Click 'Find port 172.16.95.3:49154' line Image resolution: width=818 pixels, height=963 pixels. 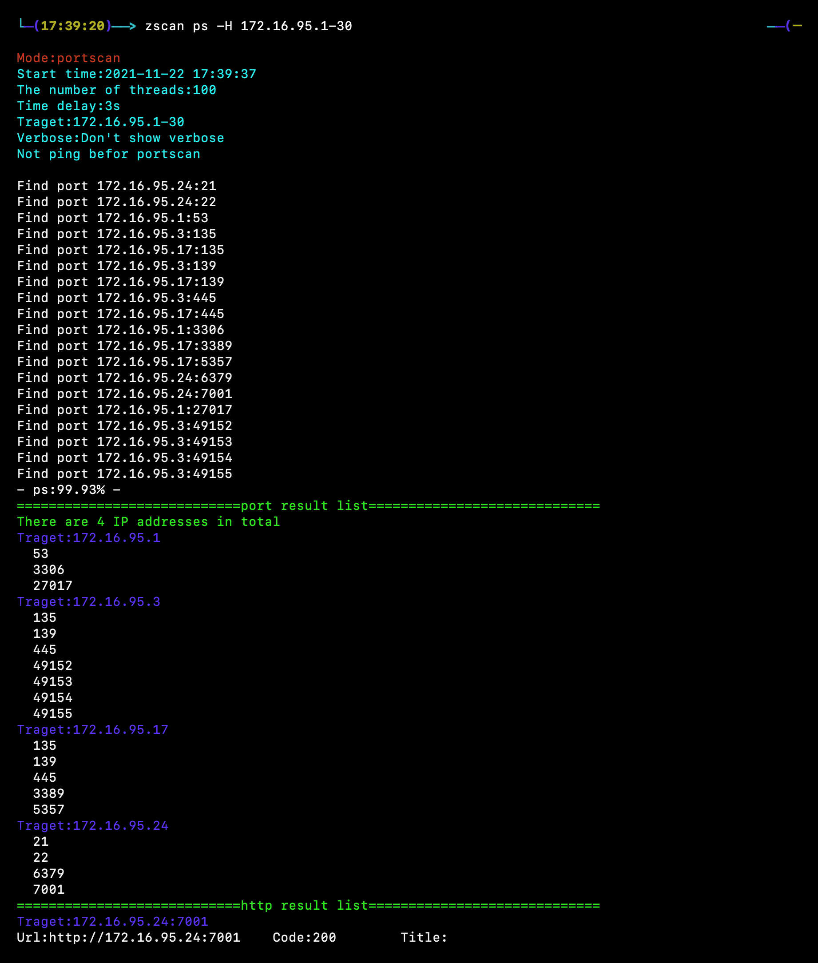pyautogui.click(x=125, y=458)
